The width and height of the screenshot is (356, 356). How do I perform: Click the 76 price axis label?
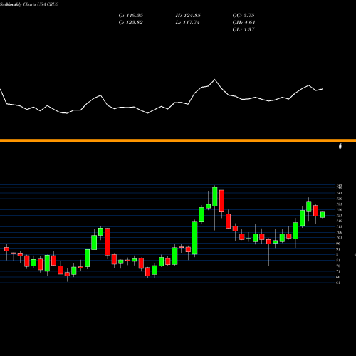pos(338,266)
